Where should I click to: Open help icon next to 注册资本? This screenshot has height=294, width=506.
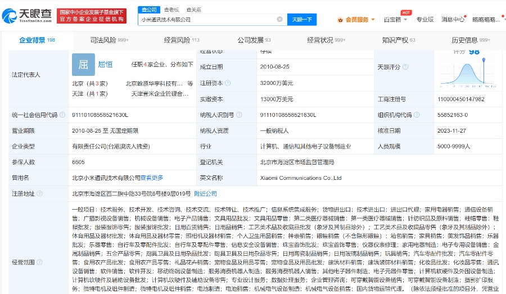point(228,83)
